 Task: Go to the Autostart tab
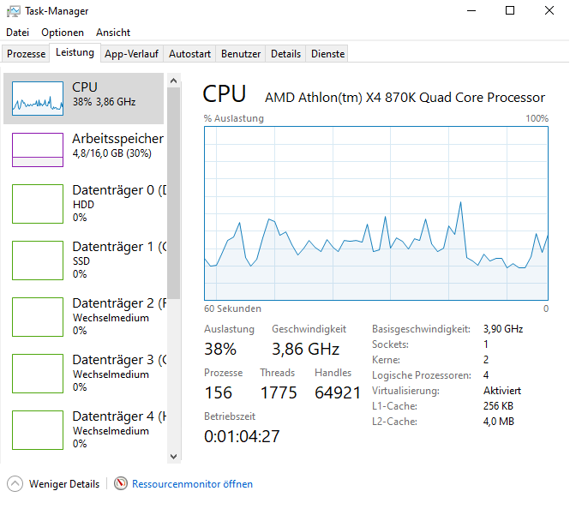(x=189, y=54)
